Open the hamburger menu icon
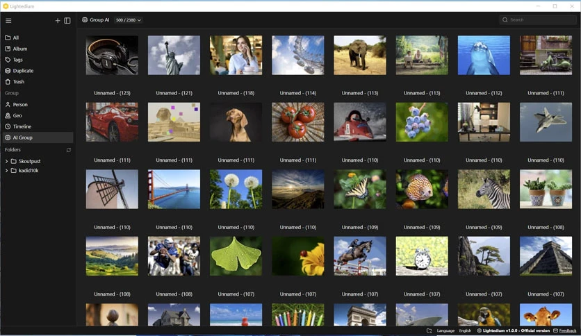The width and height of the screenshot is (581, 336). [x=8, y=21]
